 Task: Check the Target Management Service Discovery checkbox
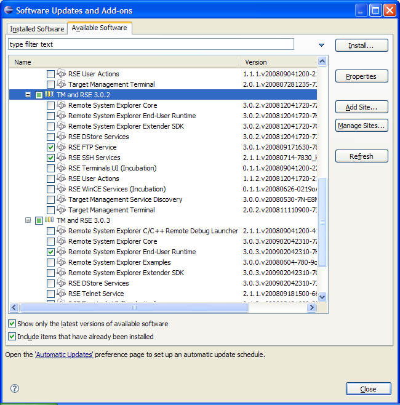[x=50, y=199]
